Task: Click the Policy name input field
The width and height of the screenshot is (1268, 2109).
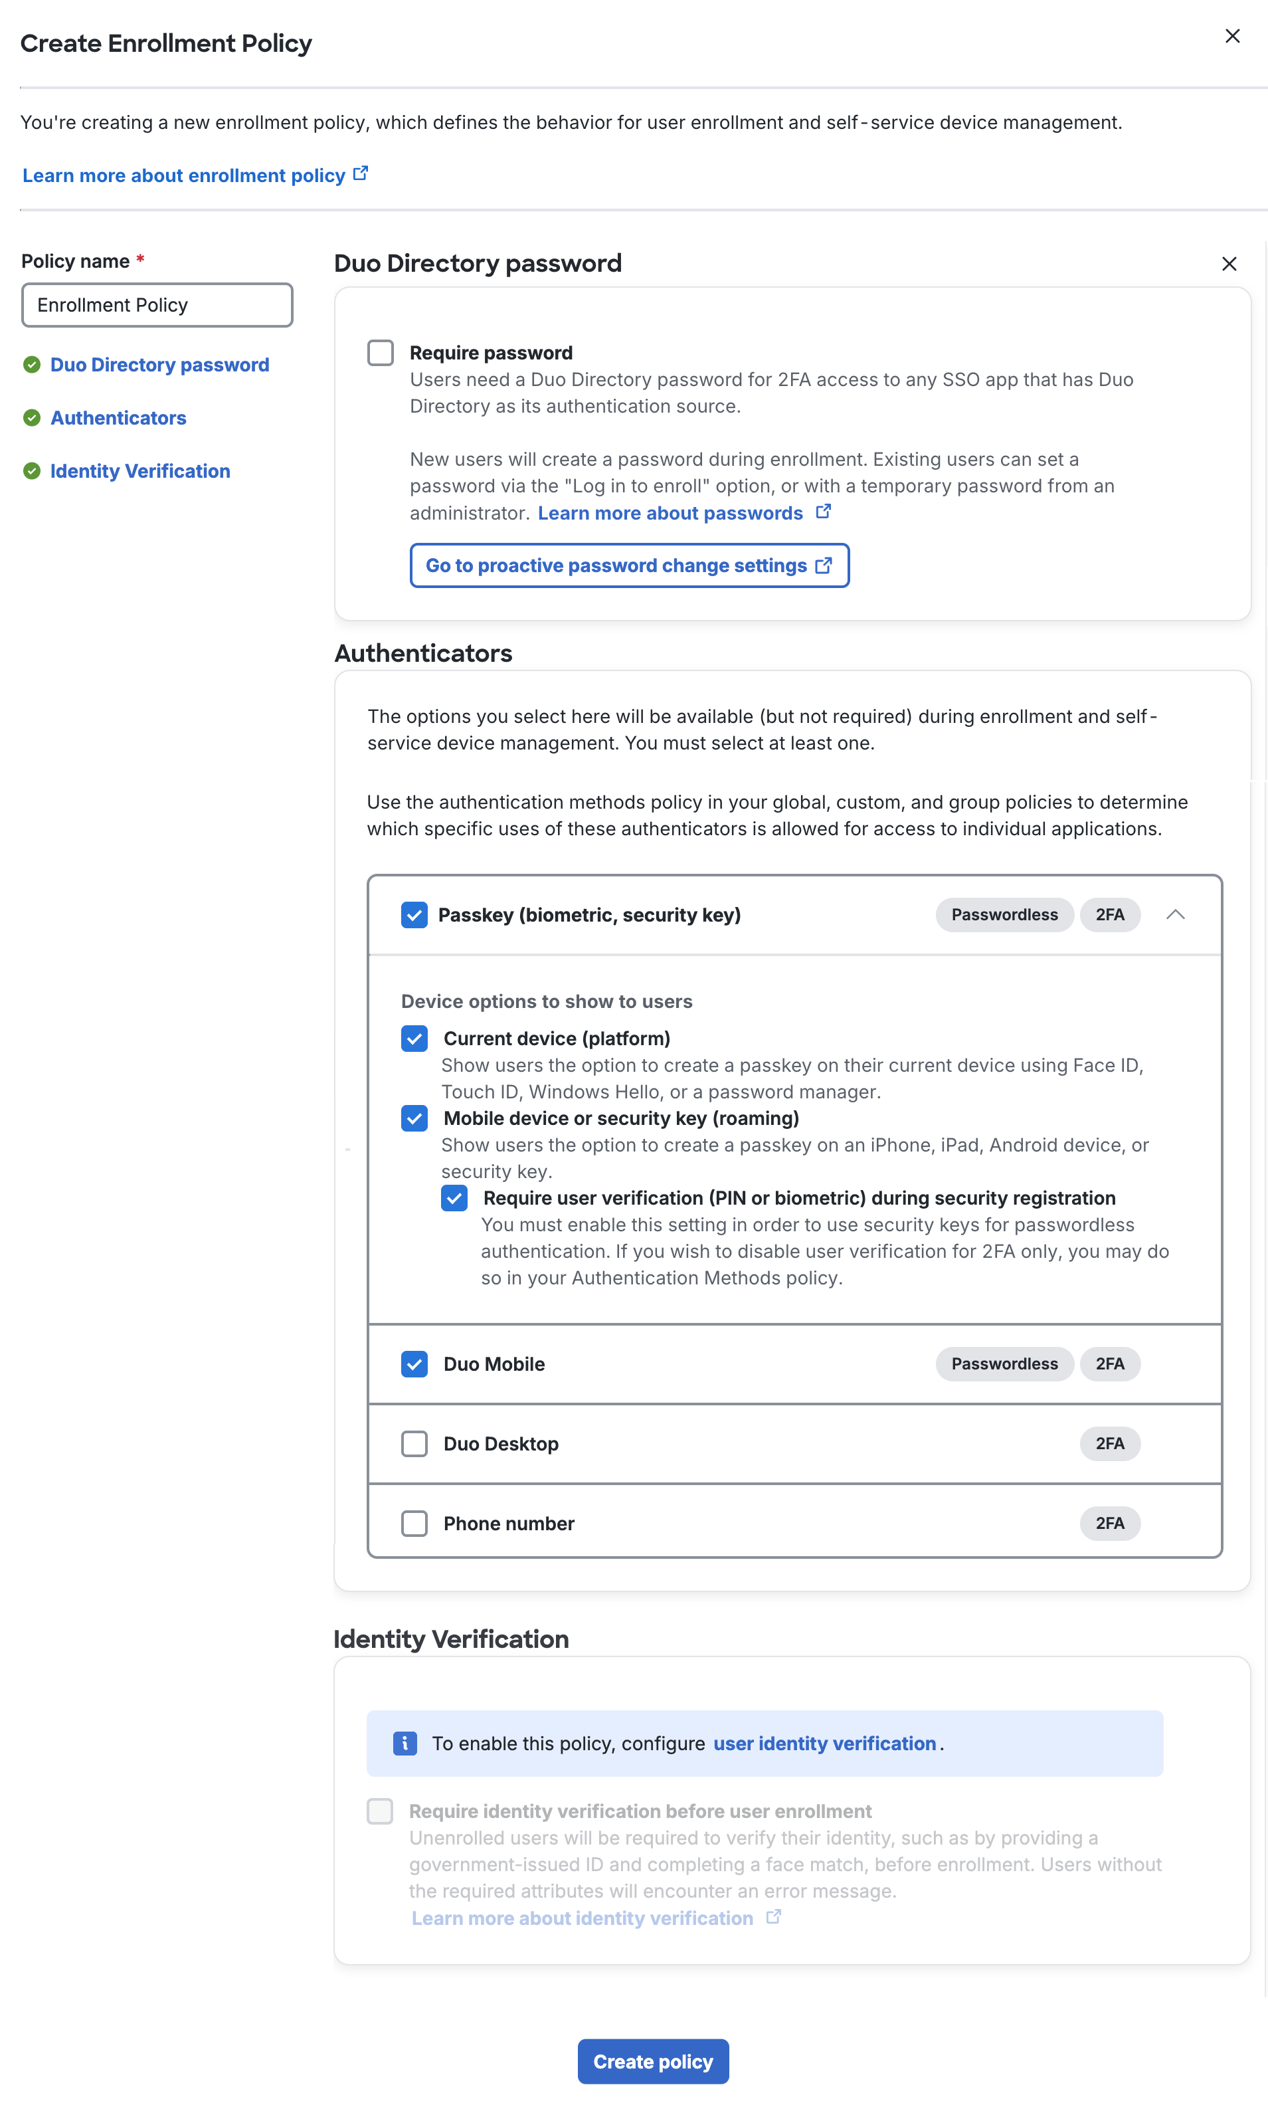Action: [157, 304]
